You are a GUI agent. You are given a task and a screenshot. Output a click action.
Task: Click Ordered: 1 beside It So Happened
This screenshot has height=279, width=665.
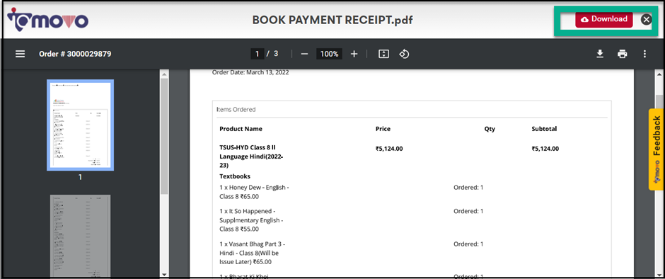coord(468,211)
